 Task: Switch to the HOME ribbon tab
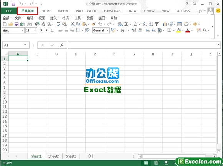coord(46,11)
